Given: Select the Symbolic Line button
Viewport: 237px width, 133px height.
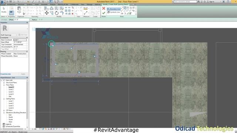Looking at the screenshot, I should (x=114, y=12).
